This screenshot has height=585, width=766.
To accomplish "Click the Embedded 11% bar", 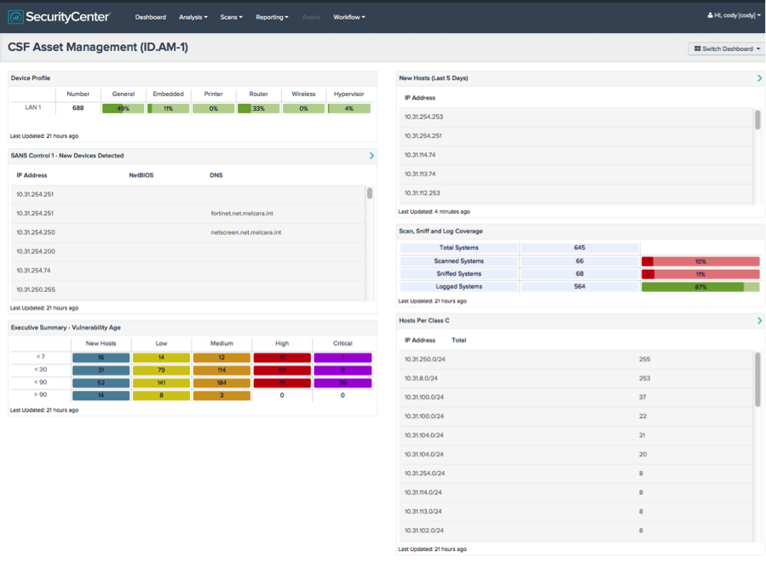I will 168,108.
